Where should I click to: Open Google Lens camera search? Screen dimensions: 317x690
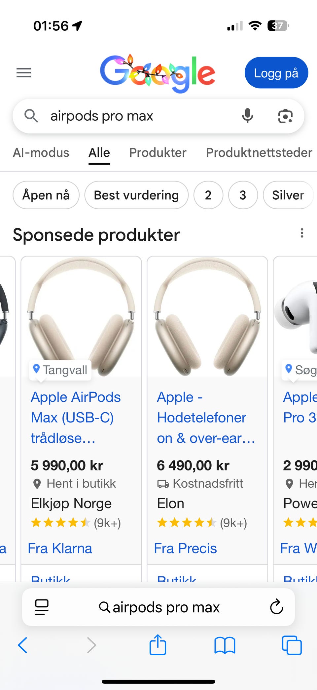pyautogui.click(x=285, y=116)
